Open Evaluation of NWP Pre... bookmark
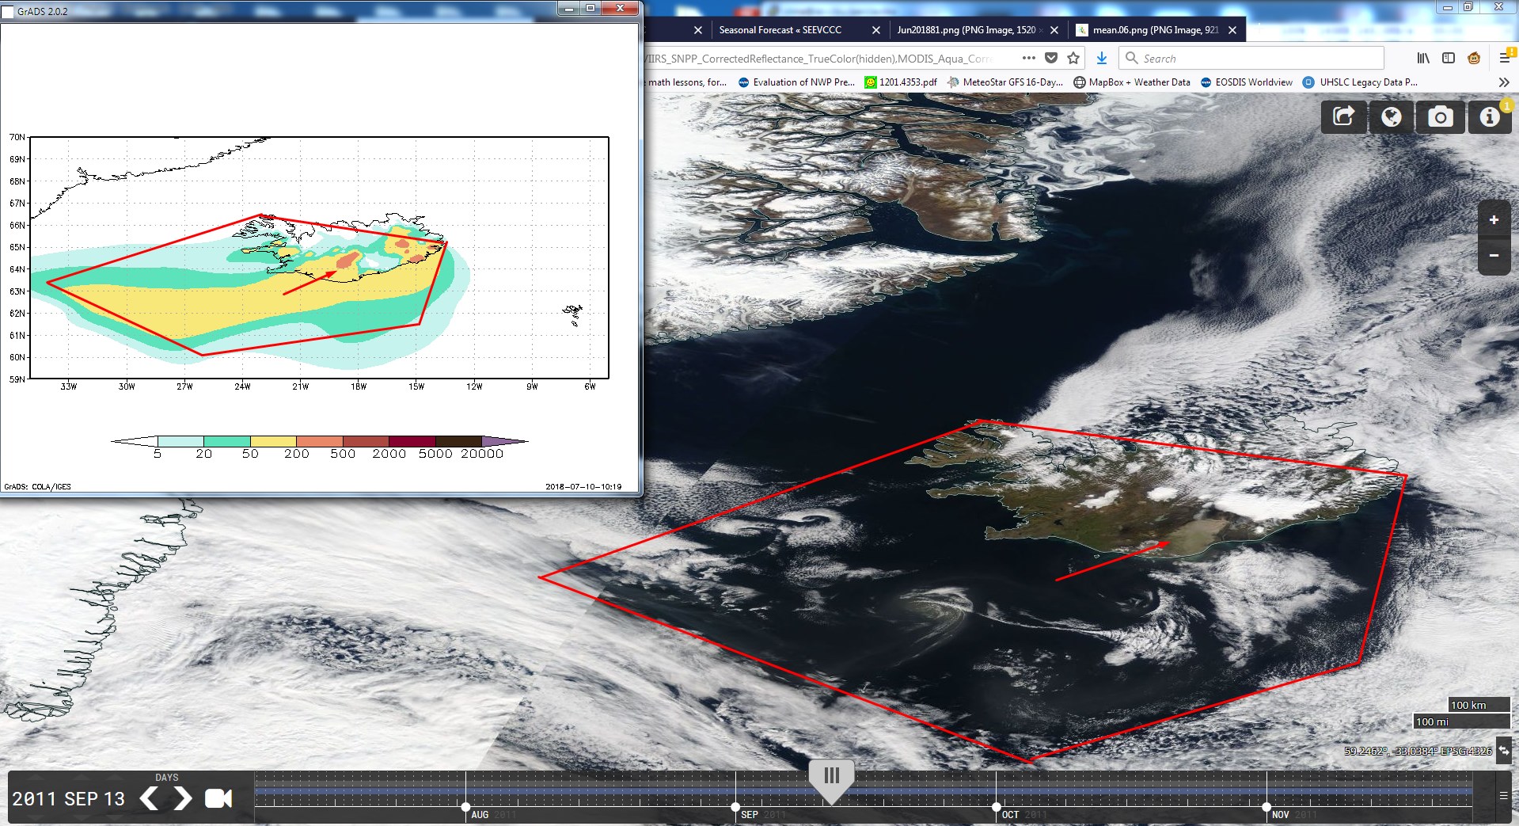This screenshot has width=1519, height=826. 796,82
